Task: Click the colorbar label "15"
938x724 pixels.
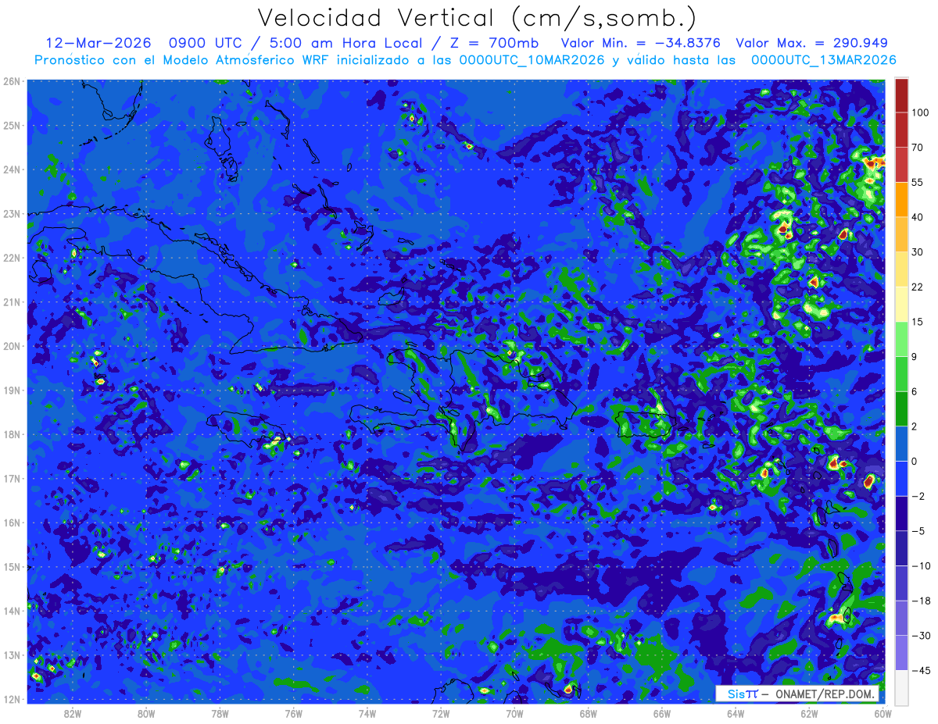Action: pyautogui.click(x=918, y=322)
